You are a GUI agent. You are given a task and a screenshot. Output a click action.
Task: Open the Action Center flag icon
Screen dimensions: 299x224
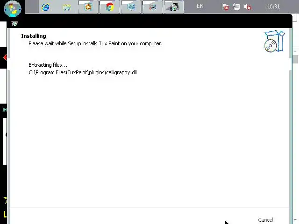[x=225, y=7]
